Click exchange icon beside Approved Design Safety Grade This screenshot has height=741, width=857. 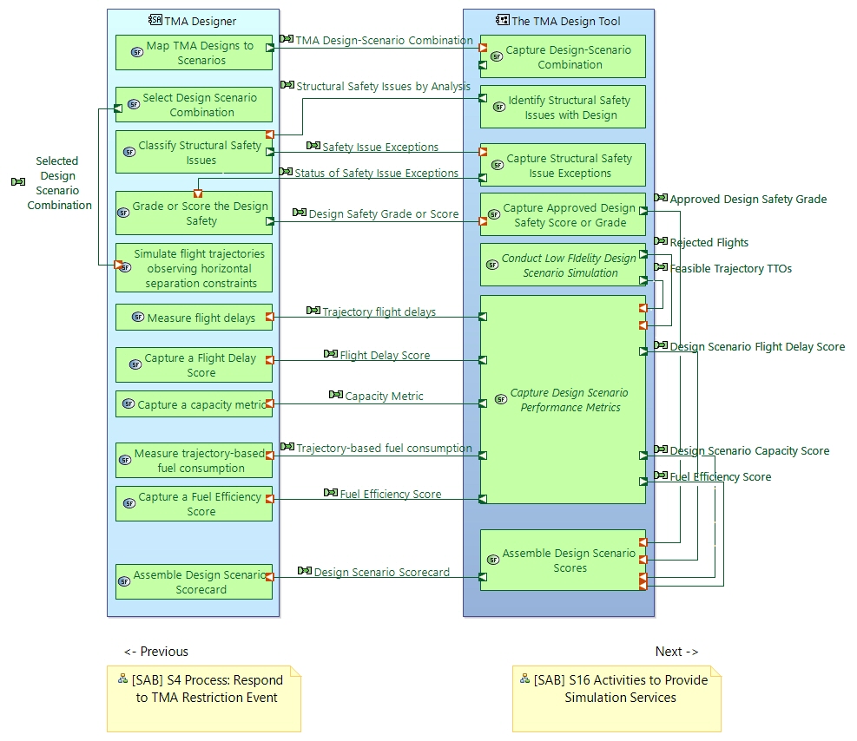coord(661,198)
